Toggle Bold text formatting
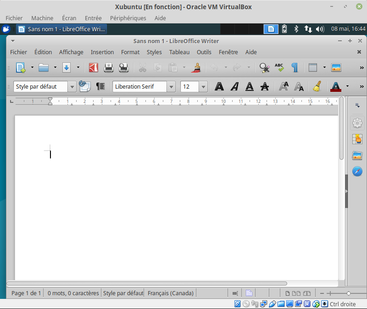367x309 pixels. click(220, 86)
